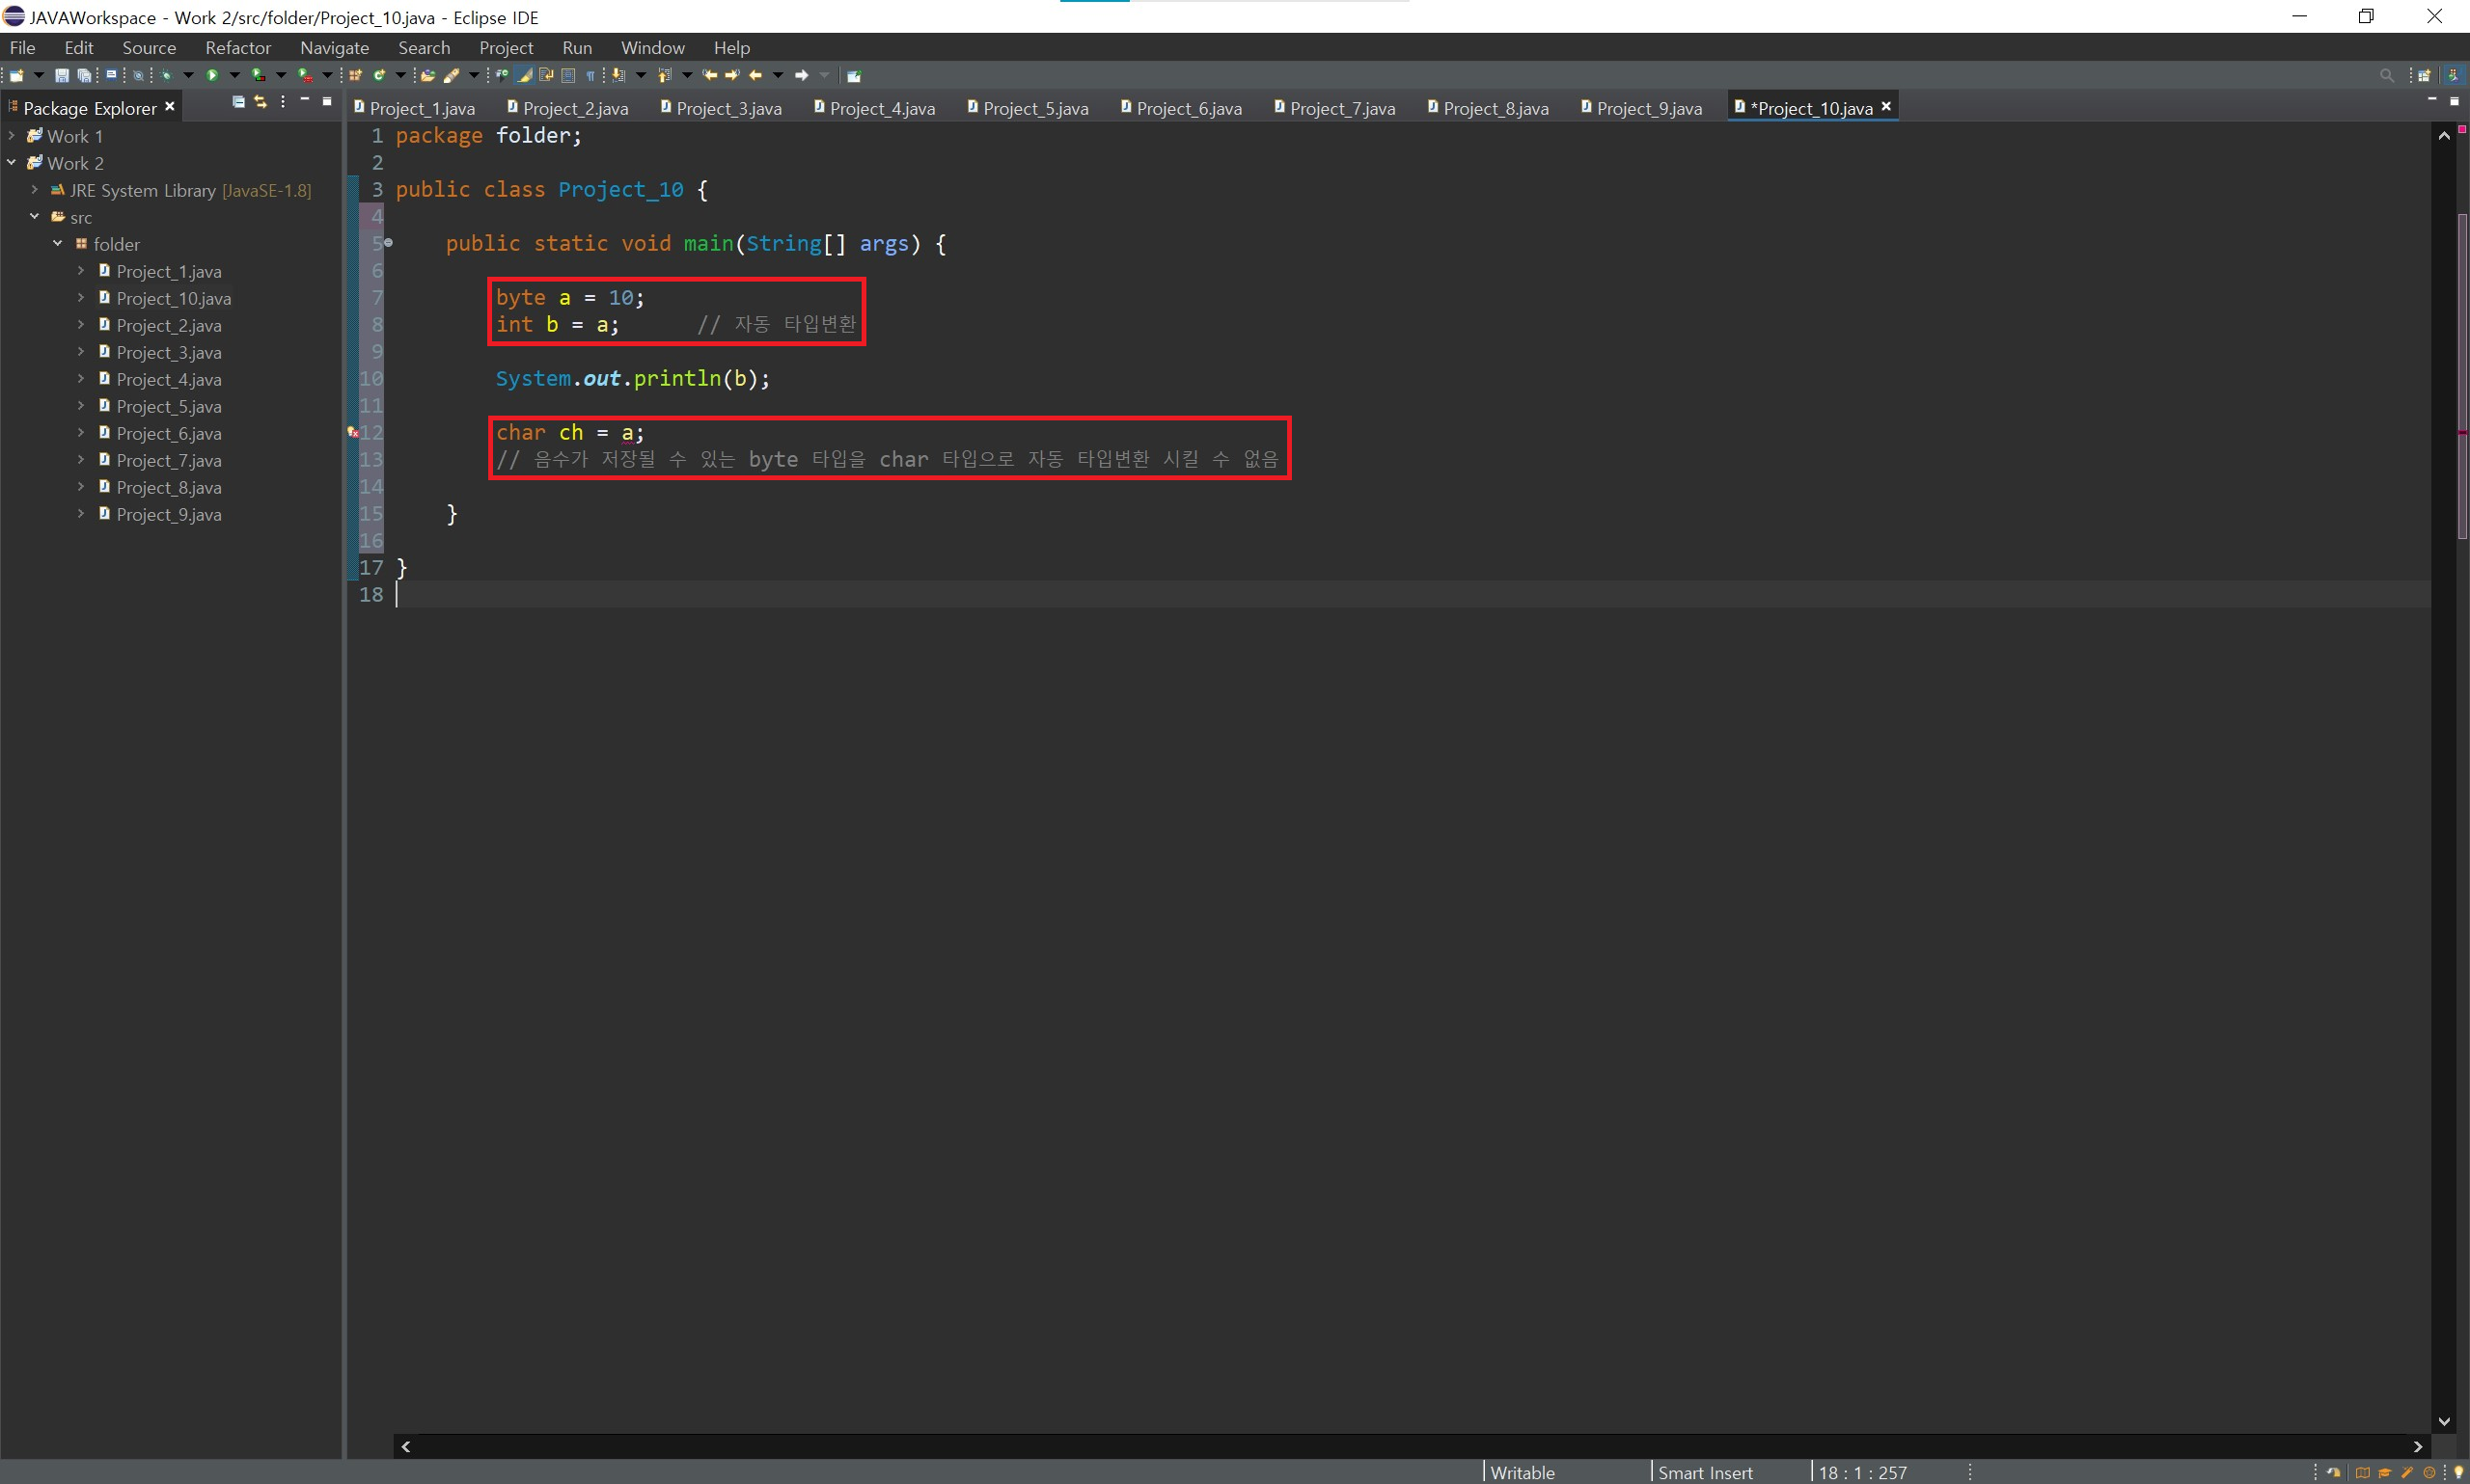Screen dimensions: 2470x1484
Task: Click the error marker on line 12
Action: point(352,432)
